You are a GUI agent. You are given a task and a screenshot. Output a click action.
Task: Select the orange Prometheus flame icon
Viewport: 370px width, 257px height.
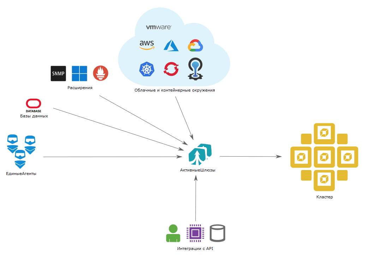click(x=101, y=74)
